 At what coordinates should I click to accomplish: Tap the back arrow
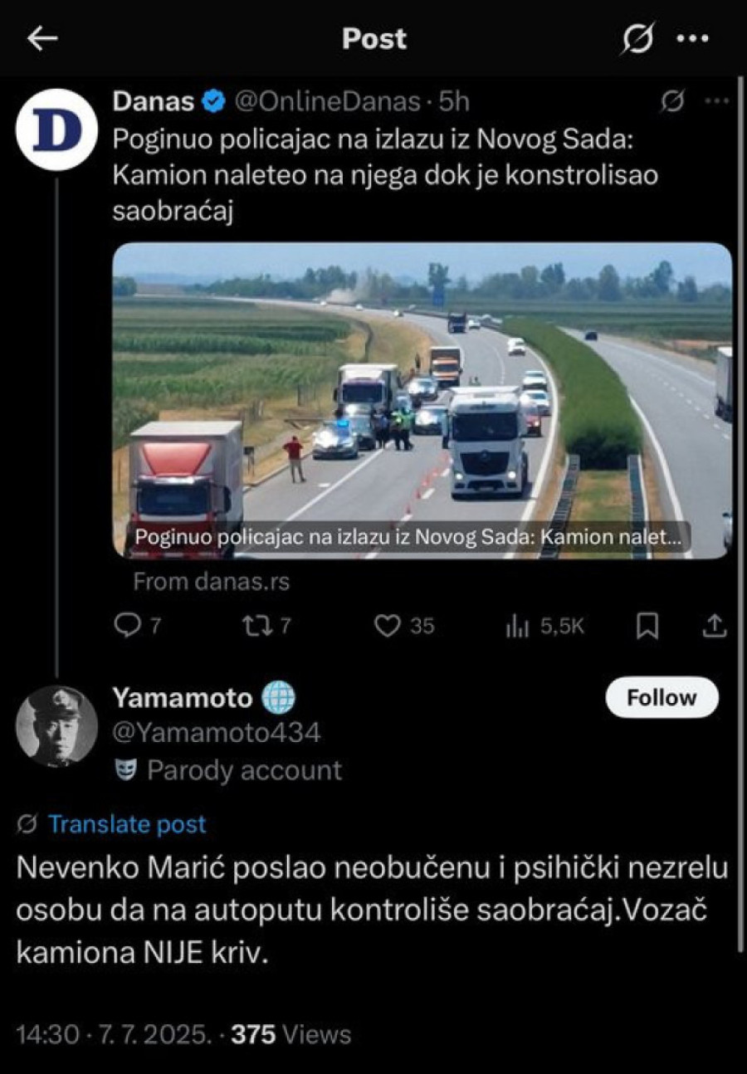click(x=41, y=39)
